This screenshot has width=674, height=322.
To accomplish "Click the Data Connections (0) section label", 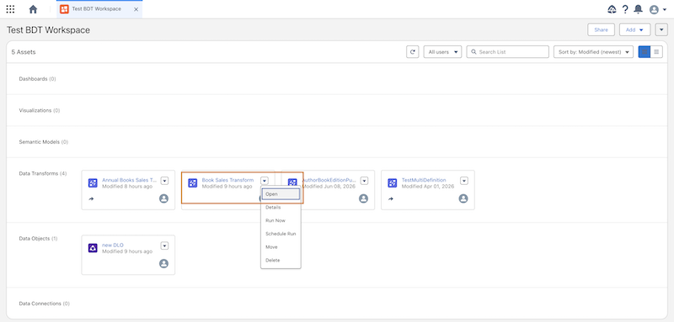I will point(45,304).
